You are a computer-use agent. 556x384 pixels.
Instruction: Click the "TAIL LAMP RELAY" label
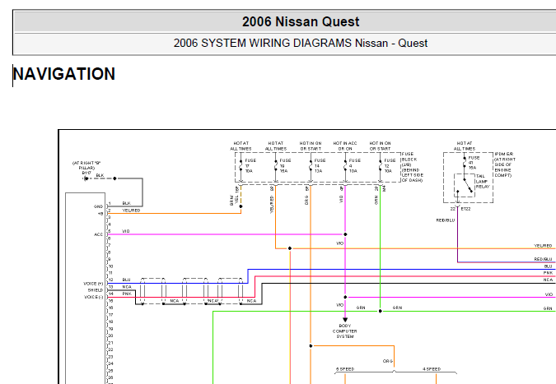click(483, 181)
